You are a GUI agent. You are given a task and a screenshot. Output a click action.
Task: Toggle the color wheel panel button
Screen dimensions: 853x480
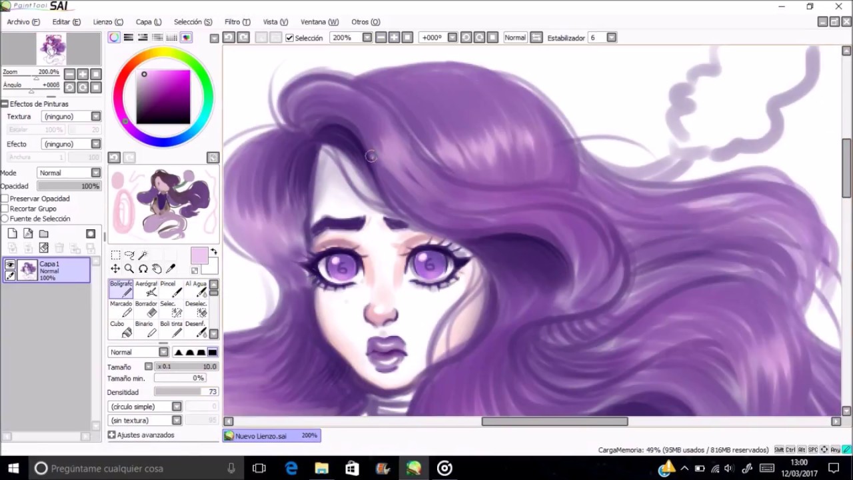point(115,38)
